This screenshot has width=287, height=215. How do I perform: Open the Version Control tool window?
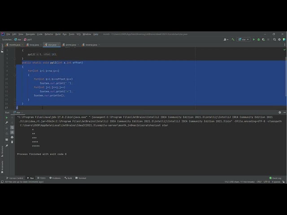click(x=15, y=178)
